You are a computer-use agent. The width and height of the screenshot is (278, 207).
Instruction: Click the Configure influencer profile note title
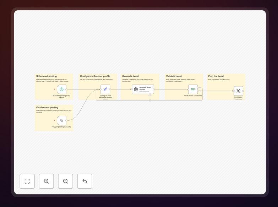(95, 76)
